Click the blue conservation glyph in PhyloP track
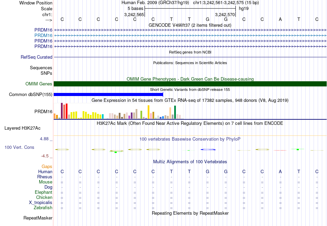327x226 pixels. click(208, 150)
